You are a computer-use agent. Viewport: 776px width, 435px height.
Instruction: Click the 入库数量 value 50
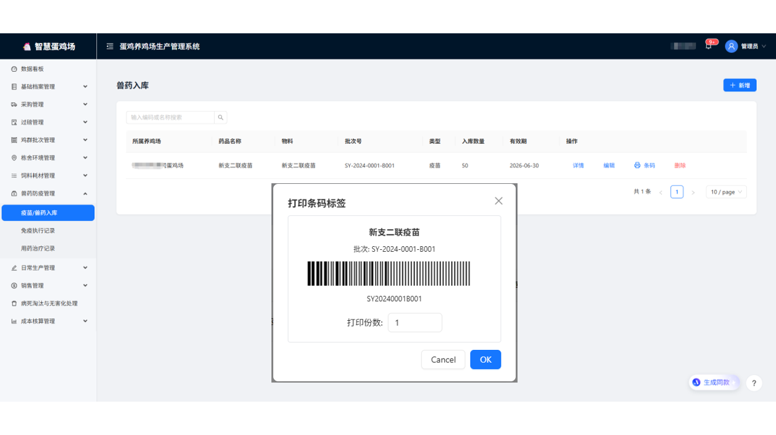point(465,165)
